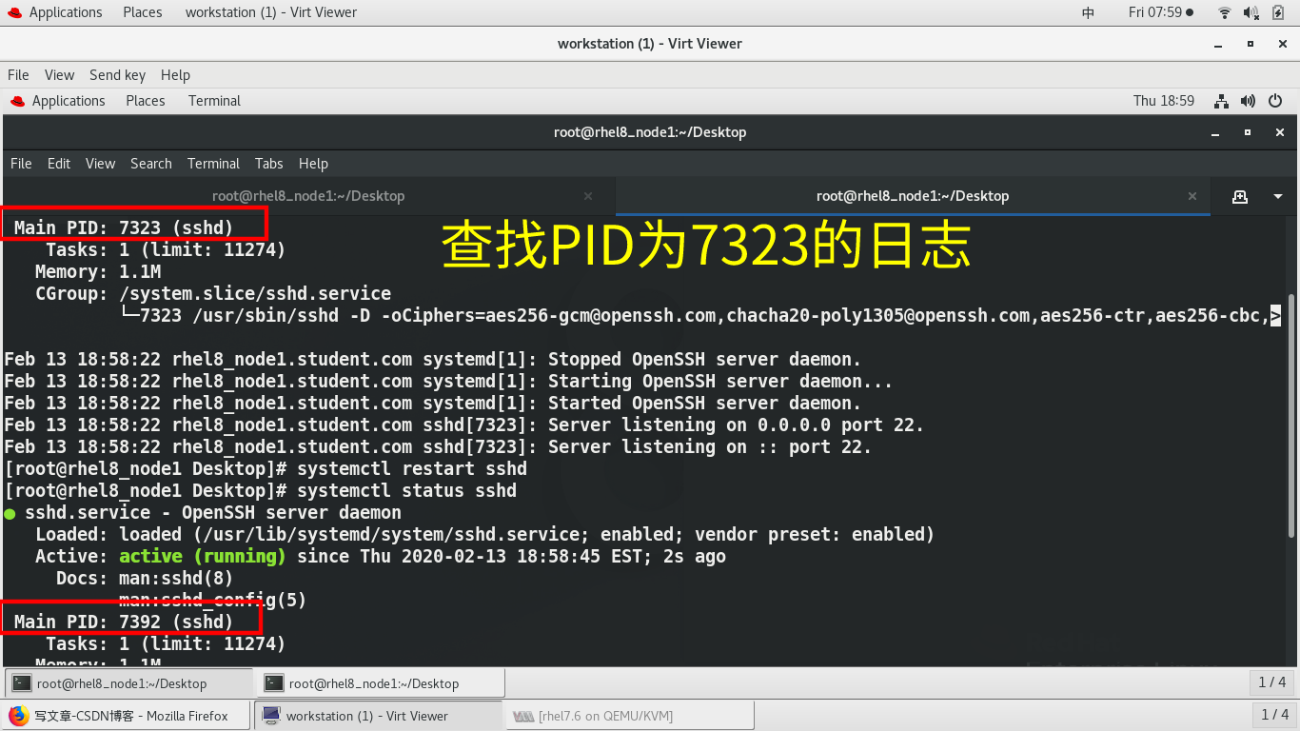Click guest workspace switcher 1 / 4
This screenshot has width=1300, height=731.
[1272, 682]
